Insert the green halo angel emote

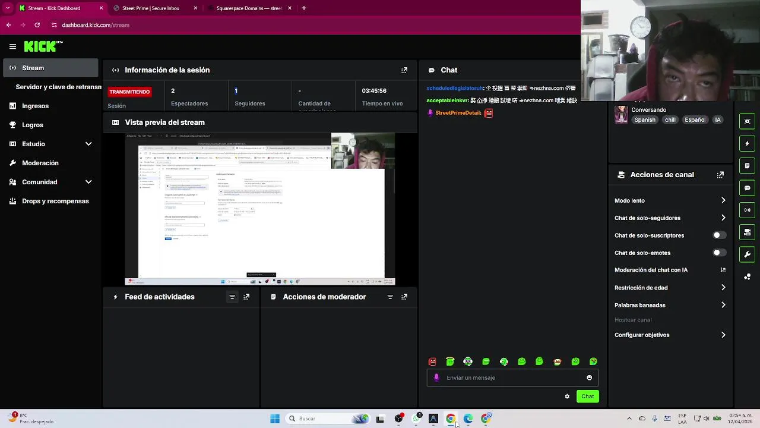pyautogui.click(x=450, y=361)
